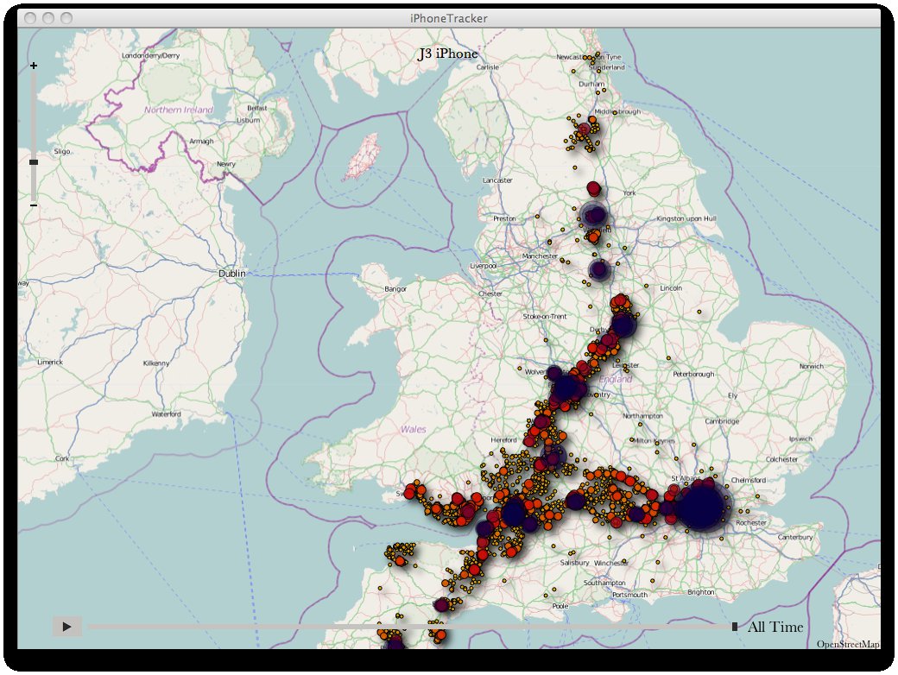Play the location timeline animation
This screenshot has height=675, width=898.
[67, 627]
